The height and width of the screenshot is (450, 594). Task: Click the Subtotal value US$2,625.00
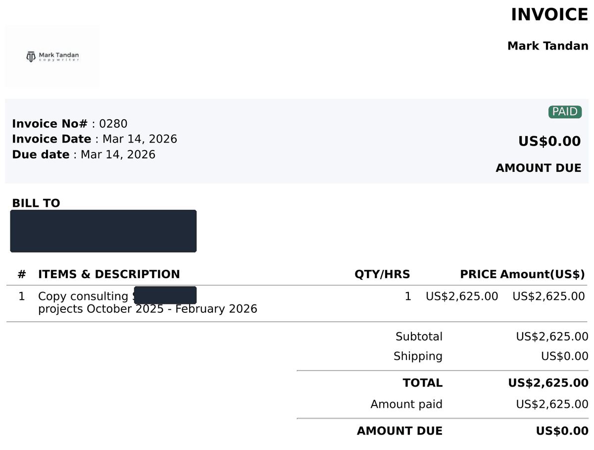pyautogui.click(x=552, y=337)
